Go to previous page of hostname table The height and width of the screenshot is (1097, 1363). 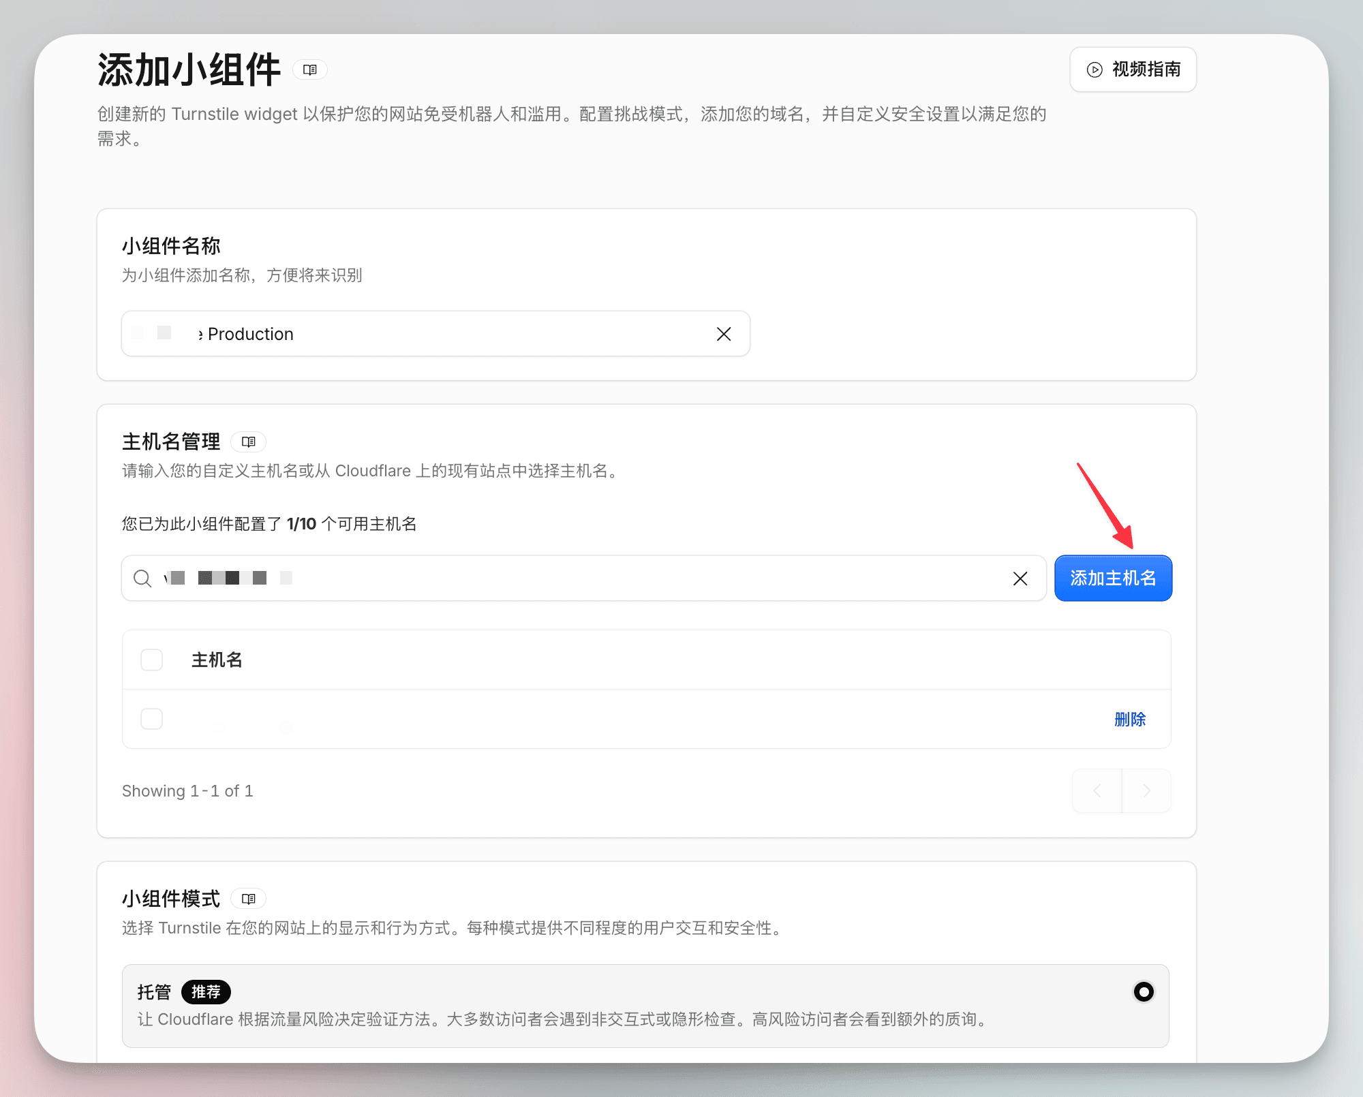tap(1097, 790)
